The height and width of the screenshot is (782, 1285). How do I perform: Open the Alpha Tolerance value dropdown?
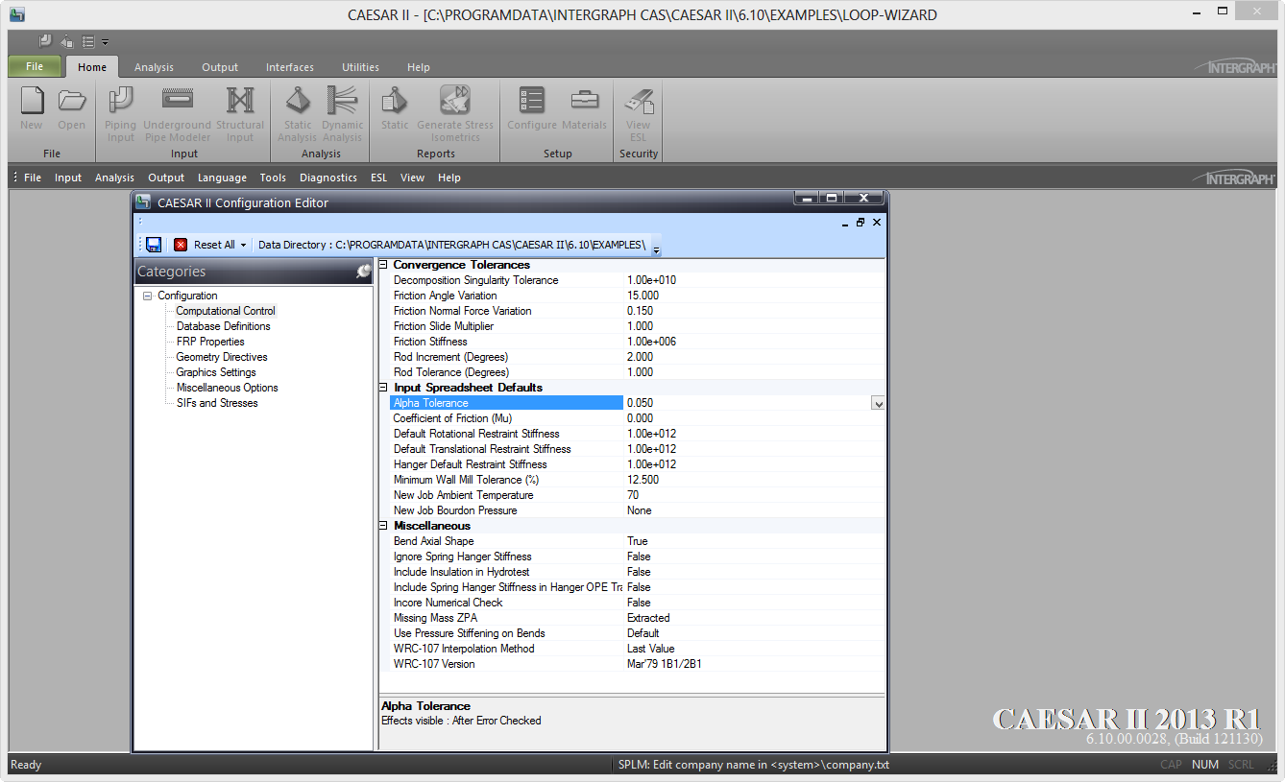click(x=878, y=404)
